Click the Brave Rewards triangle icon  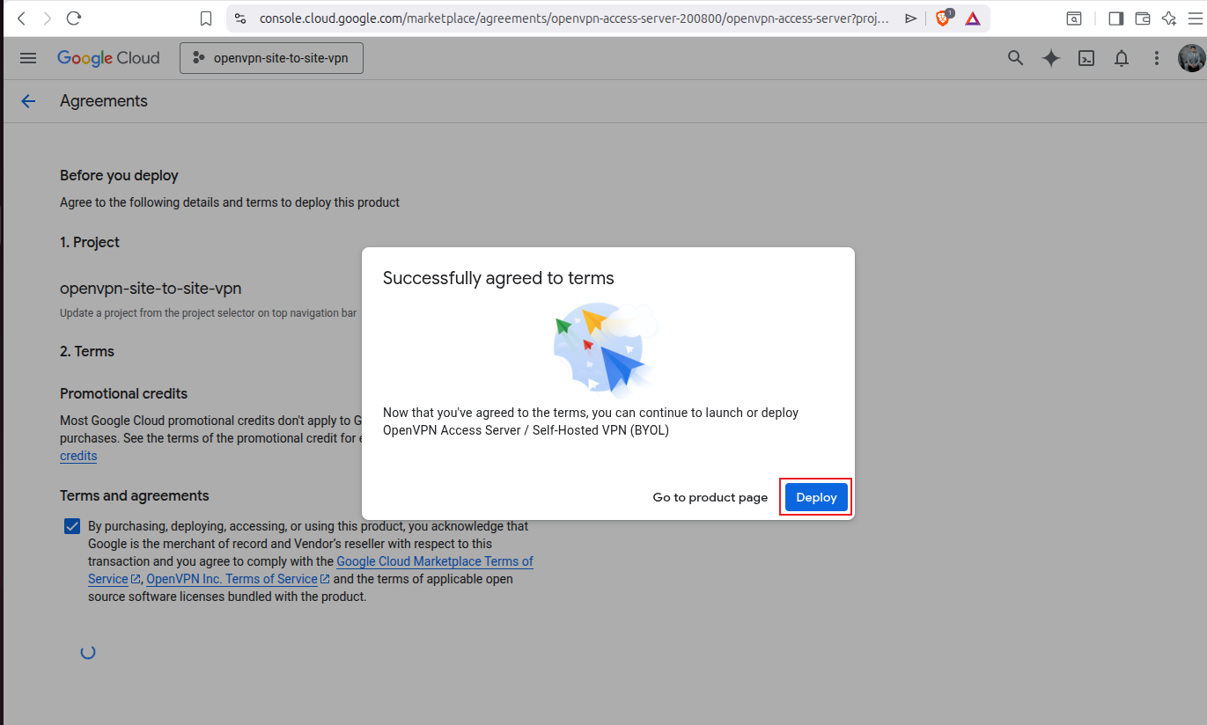point(973,18)
